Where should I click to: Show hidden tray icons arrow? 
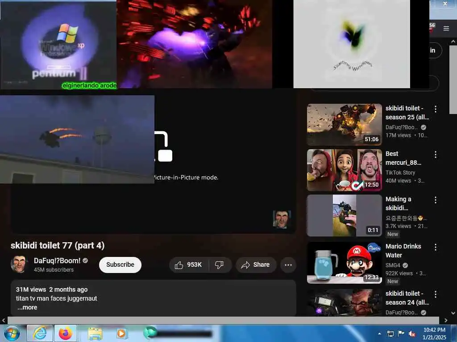(379, 334)
